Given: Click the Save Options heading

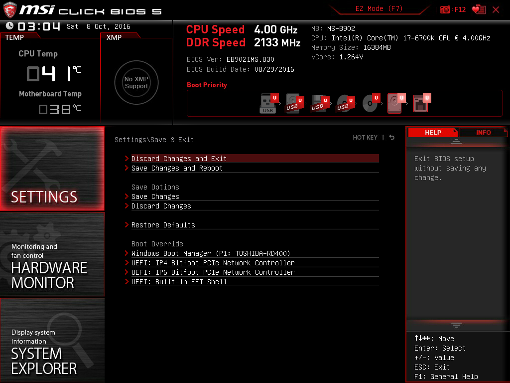Looking at the screenshot, I should (x=155, y=187).
